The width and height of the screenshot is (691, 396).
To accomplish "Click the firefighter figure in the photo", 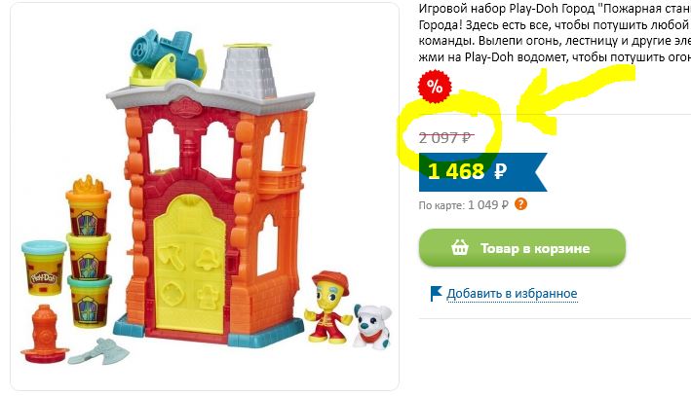I will pyautogui.click(x=328, y=306).
